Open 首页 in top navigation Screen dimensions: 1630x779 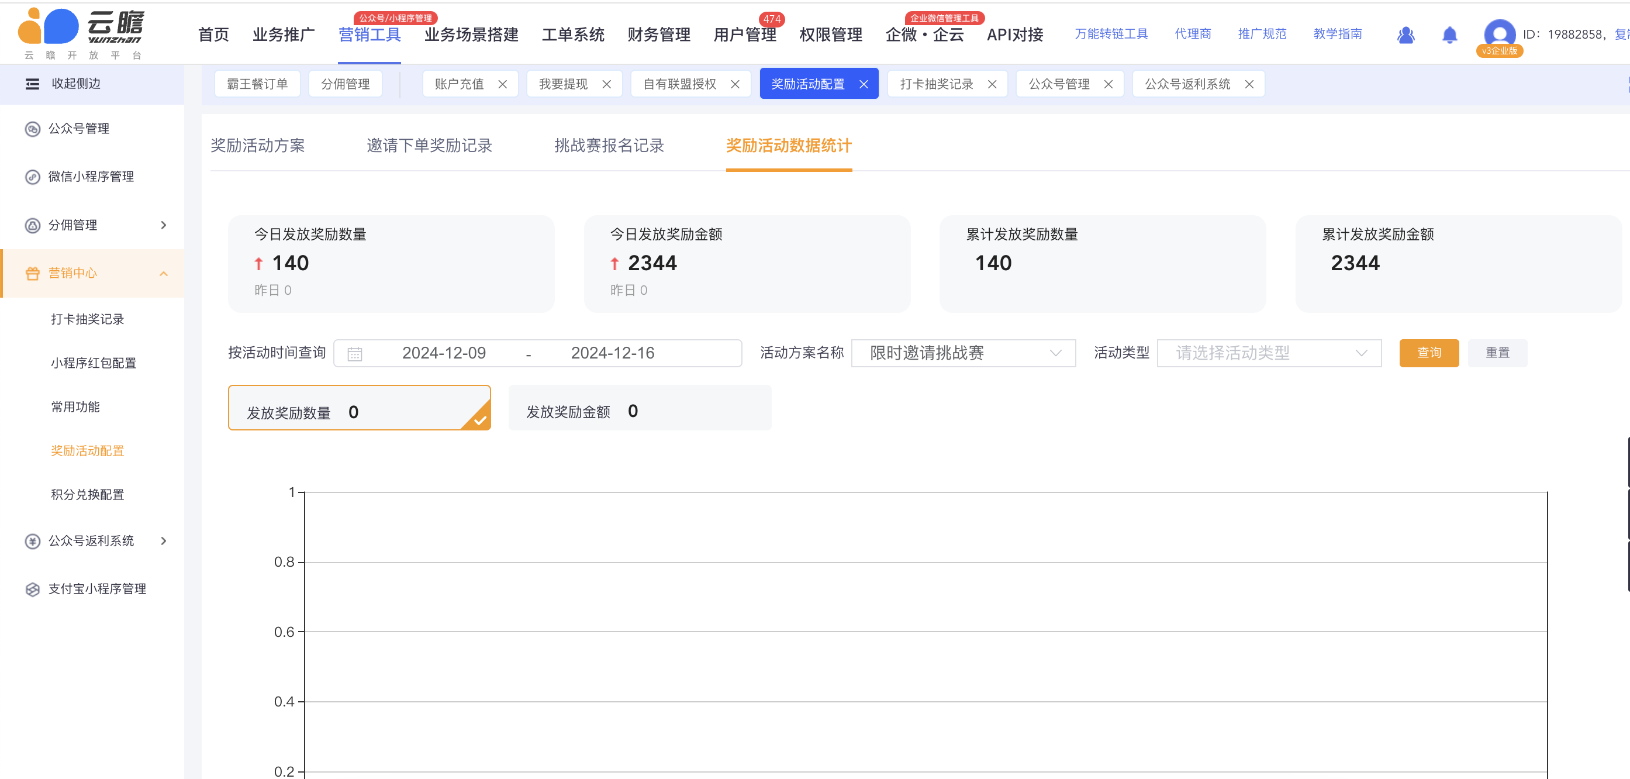(x=213, y=35)
